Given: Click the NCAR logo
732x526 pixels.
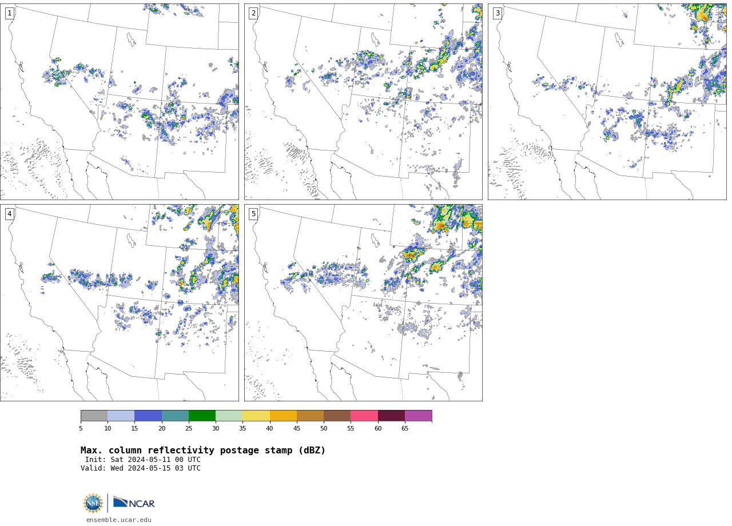Looking at the screenshot, I should (134, 503).
